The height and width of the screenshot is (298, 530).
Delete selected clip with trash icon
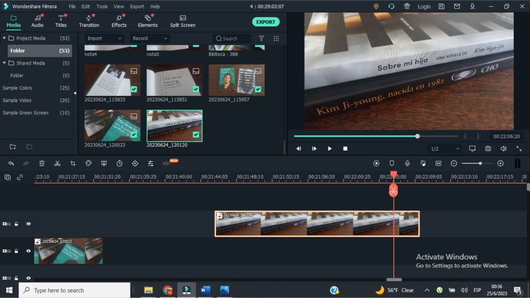tap(42, 163)
